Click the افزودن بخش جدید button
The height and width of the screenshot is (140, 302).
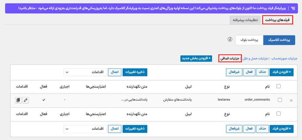point(196,59)
